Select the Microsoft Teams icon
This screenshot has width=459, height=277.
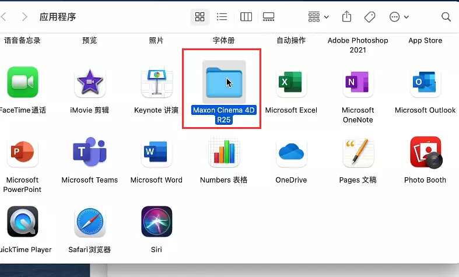[x=90, y=152]
